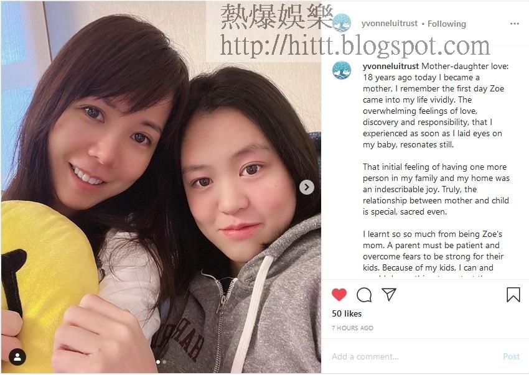Click the Post comment button
Screen dimensions: 529x375
pos(511,356)
